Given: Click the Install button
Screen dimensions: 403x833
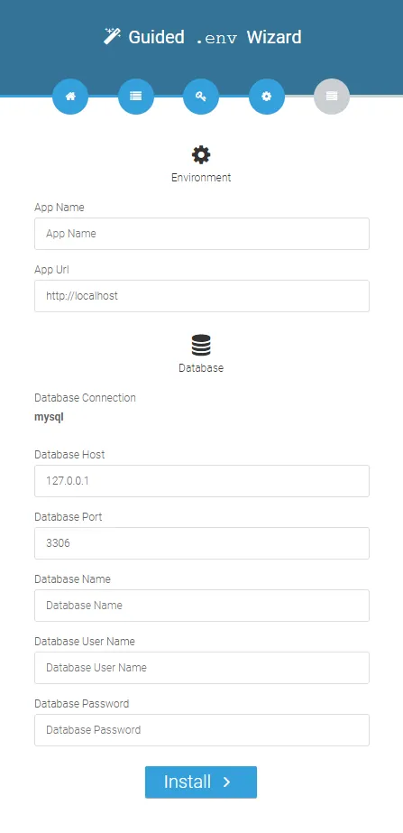Looking at the screenshot, I should pyautogui.click(x=201, y=782).
